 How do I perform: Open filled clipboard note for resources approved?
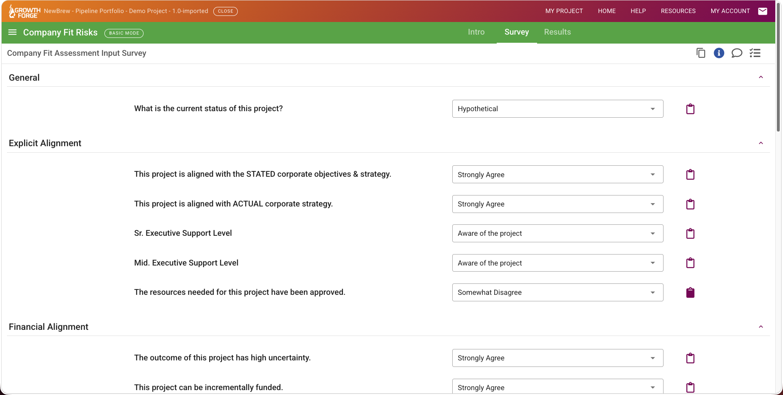(690, 292)
